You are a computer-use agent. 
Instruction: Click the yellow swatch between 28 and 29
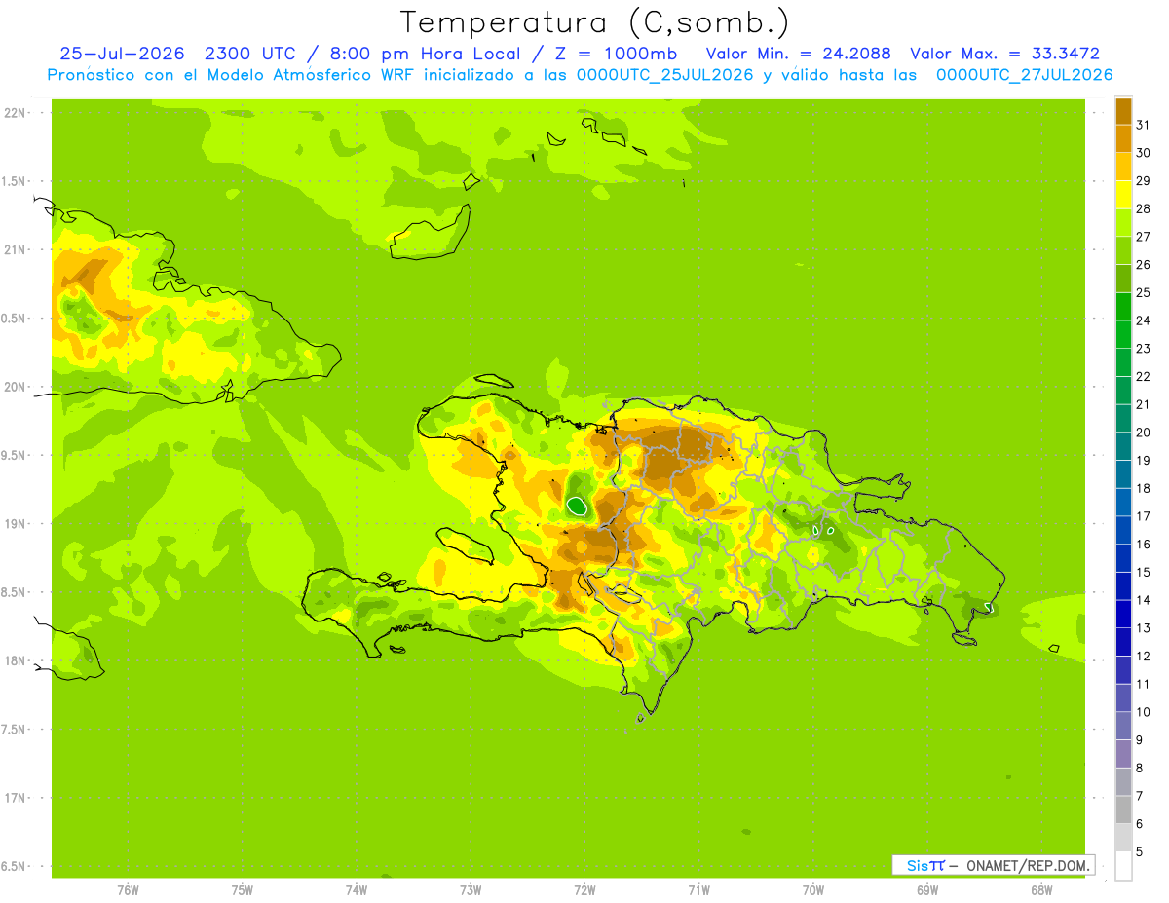pyautogui.click(x=1123, y=194)
